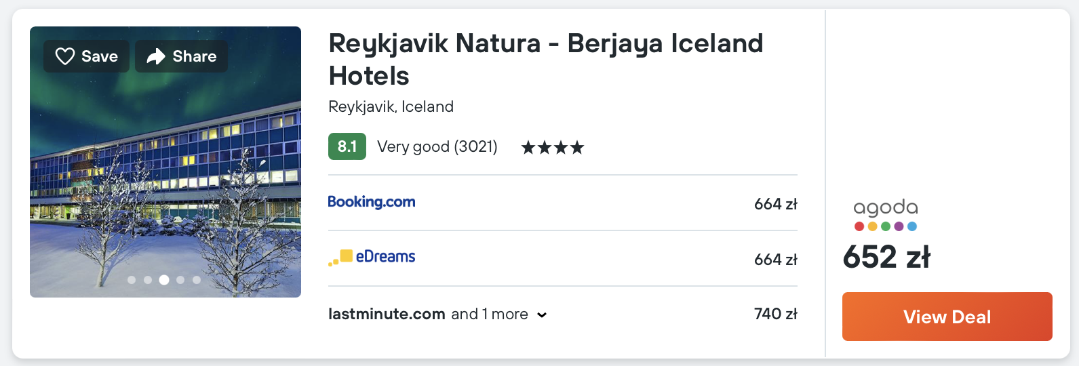Choose the Booking.com 664 zł price
Screen dimensions: 1079x366
pyautogui.click(x=775, y=204)
